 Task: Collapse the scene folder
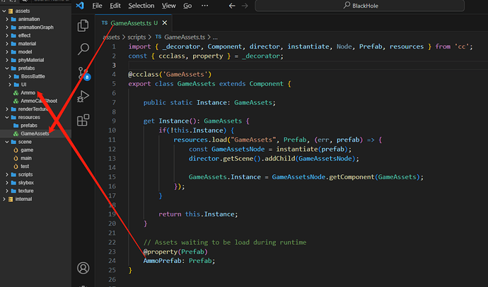(x=7, y=142)
